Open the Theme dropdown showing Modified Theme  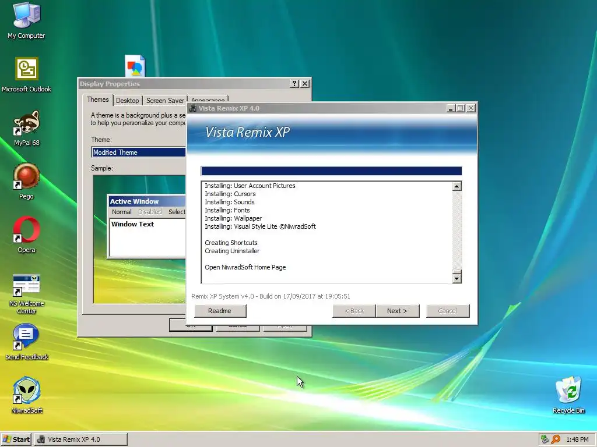(139, 152)
